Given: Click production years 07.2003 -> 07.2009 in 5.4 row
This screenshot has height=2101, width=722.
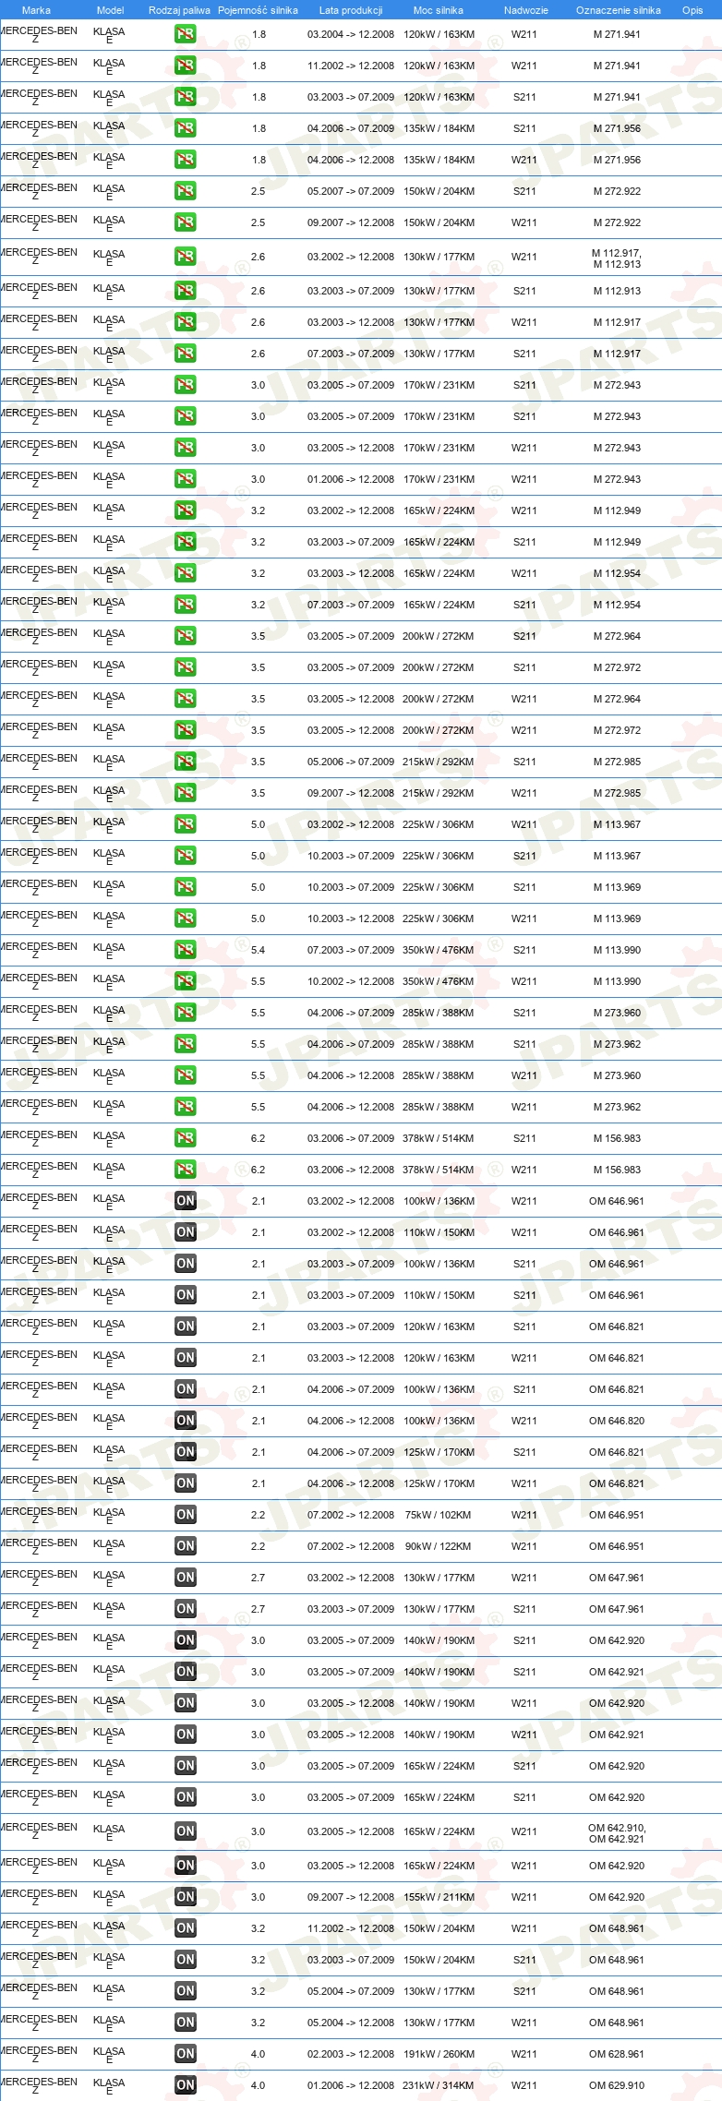Looking at the screenshot, I should 351,950.
